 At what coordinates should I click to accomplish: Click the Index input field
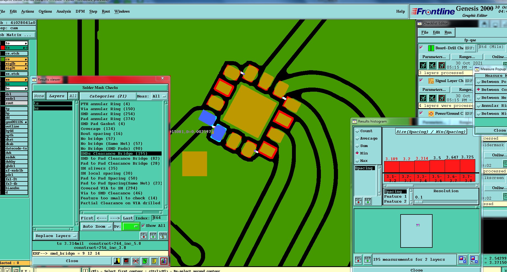[160, 218]
